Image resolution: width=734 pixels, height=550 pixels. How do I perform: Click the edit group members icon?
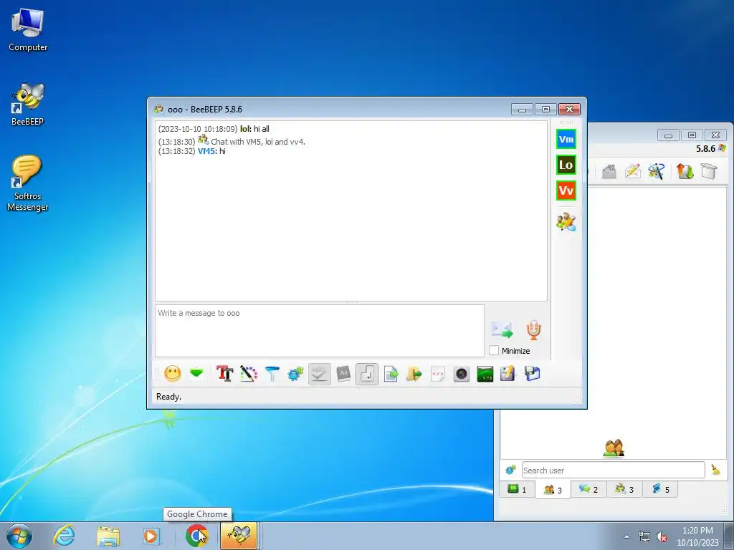click(566, 222)
